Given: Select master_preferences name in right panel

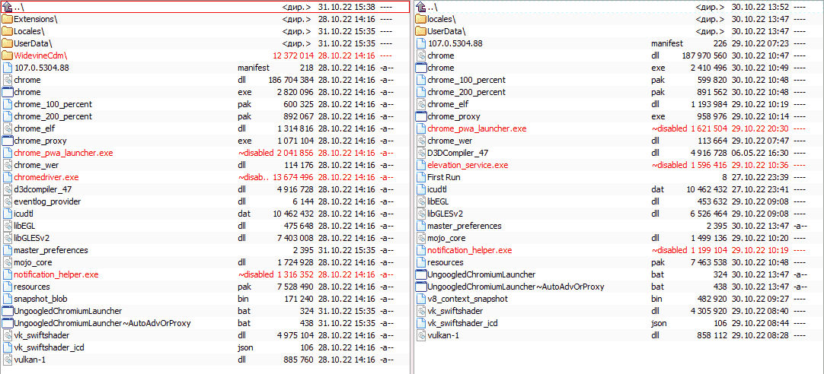Looking at the screenshot, I should pos(465,226).
